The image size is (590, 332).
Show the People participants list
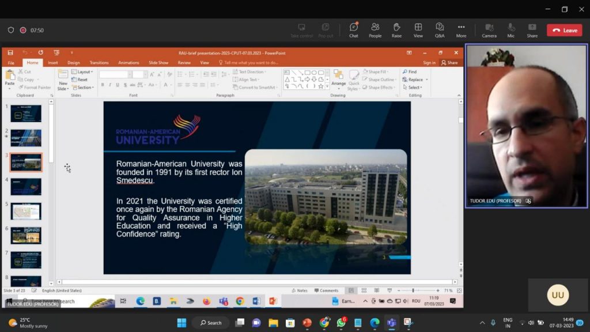click(x=375, y=30)
